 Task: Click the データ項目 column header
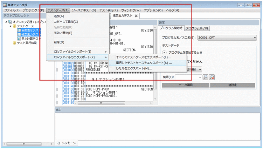click(186, 85)
